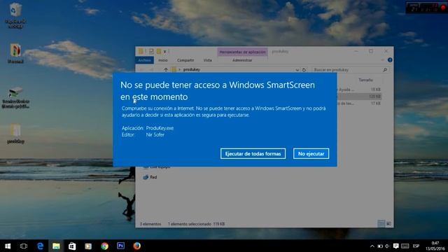Open the volume control tray icon
Screen dimensions: 448x252
pyautogui.click(x=388, y=246)
